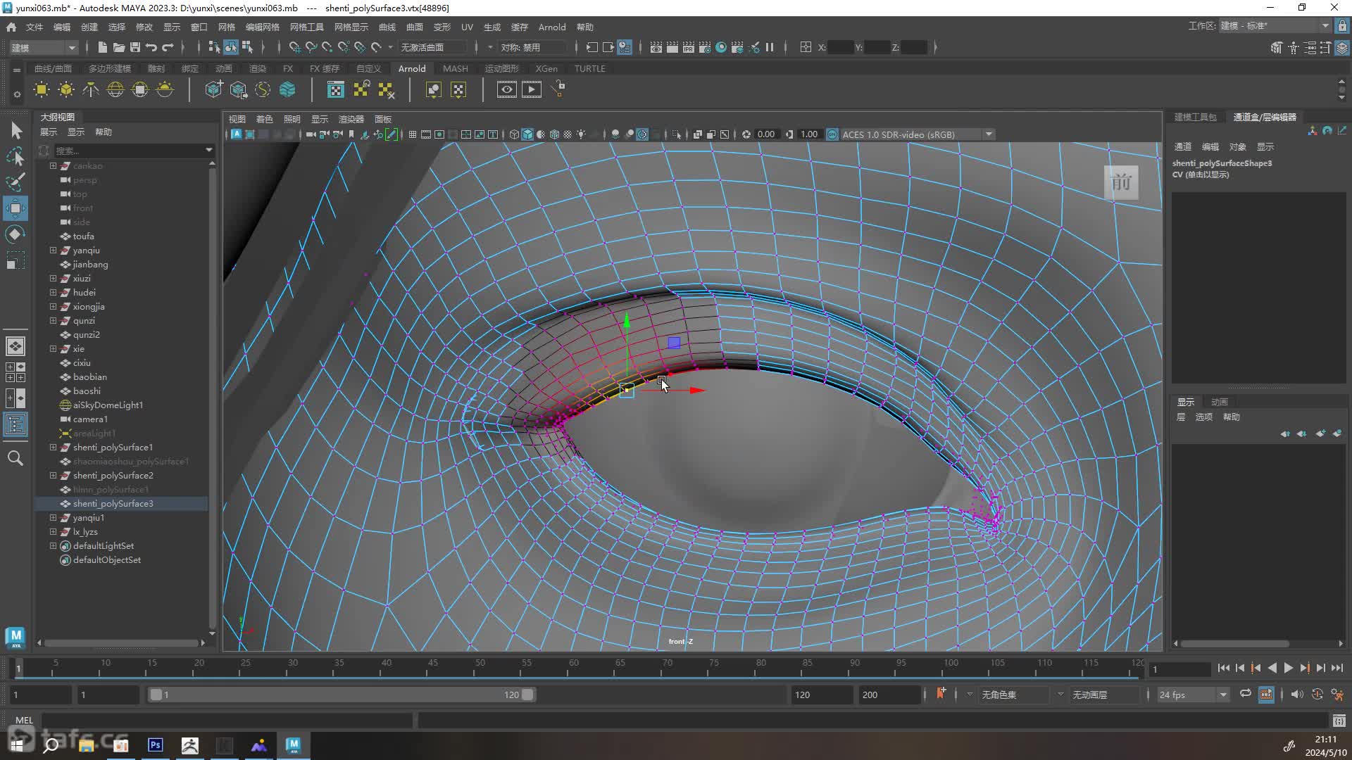The image size is (1352, 760).
Task: Click the Arnold render play shelf icon
Action: point(531,89)
